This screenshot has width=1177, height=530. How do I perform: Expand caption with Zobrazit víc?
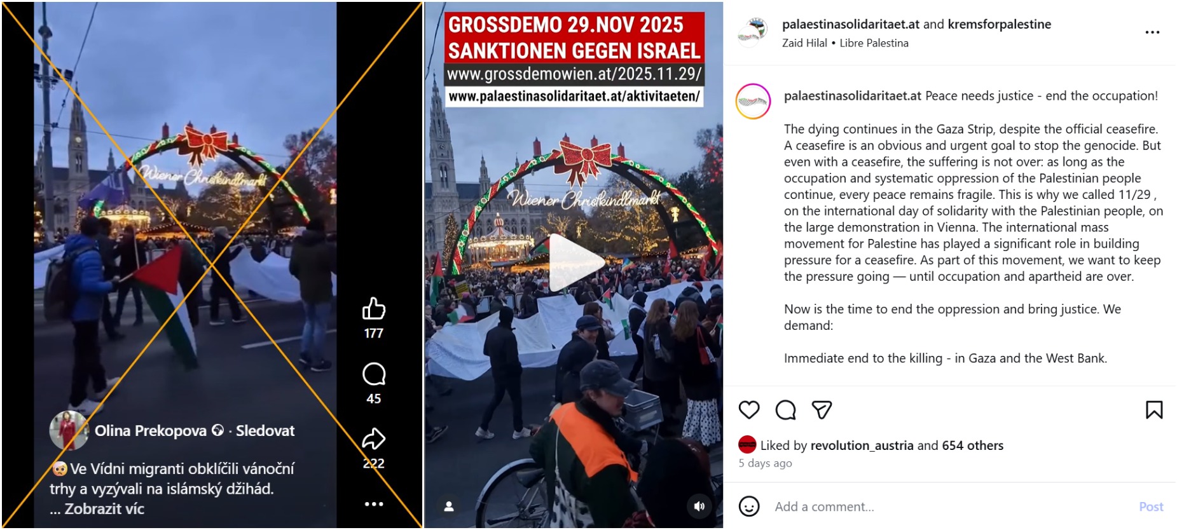[104, 509]
